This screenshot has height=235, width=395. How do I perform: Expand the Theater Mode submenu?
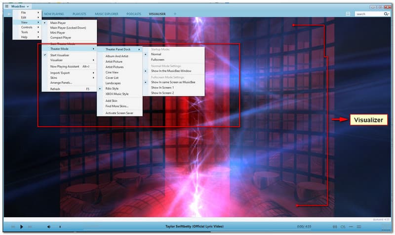[x=69, y=49]
